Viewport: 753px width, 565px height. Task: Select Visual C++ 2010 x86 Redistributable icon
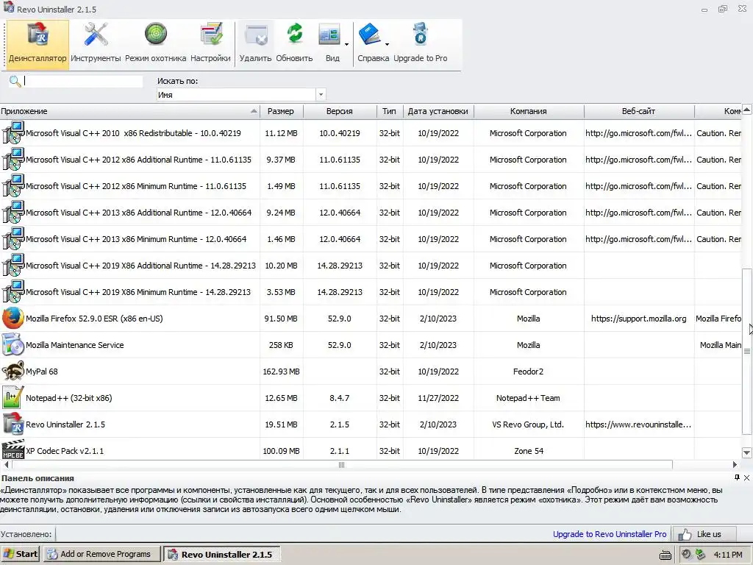pyautogui.click(x=13, y=133)
